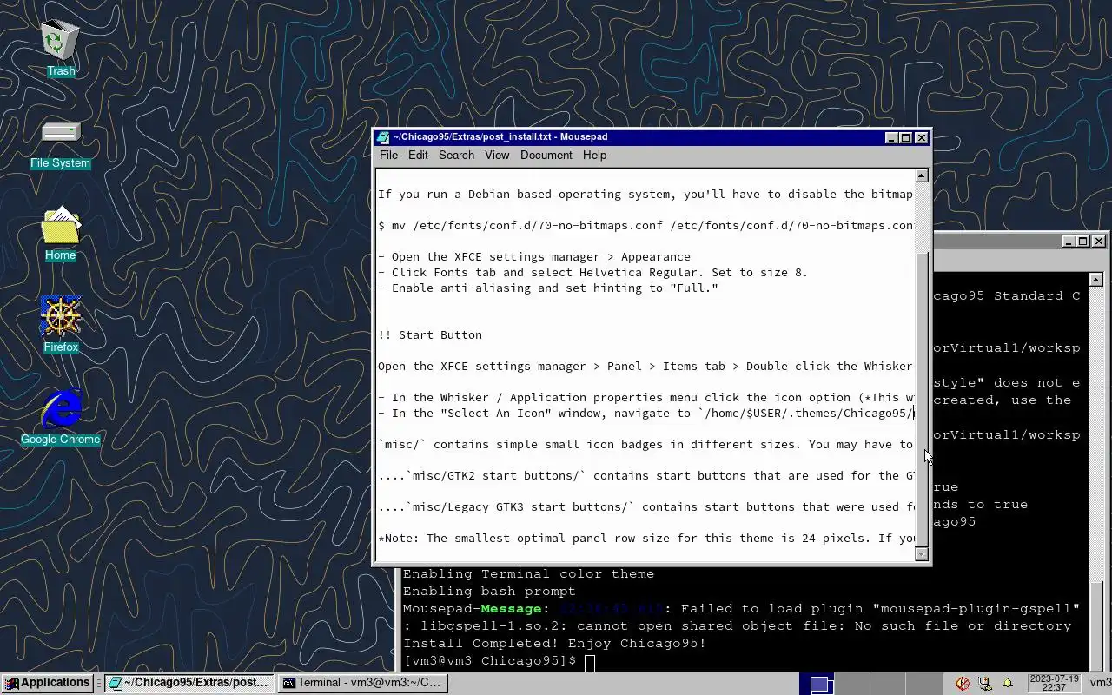Click Terminal window scrollbar up arrow
1112x695 pixels.
click(x=1095, y=280)
